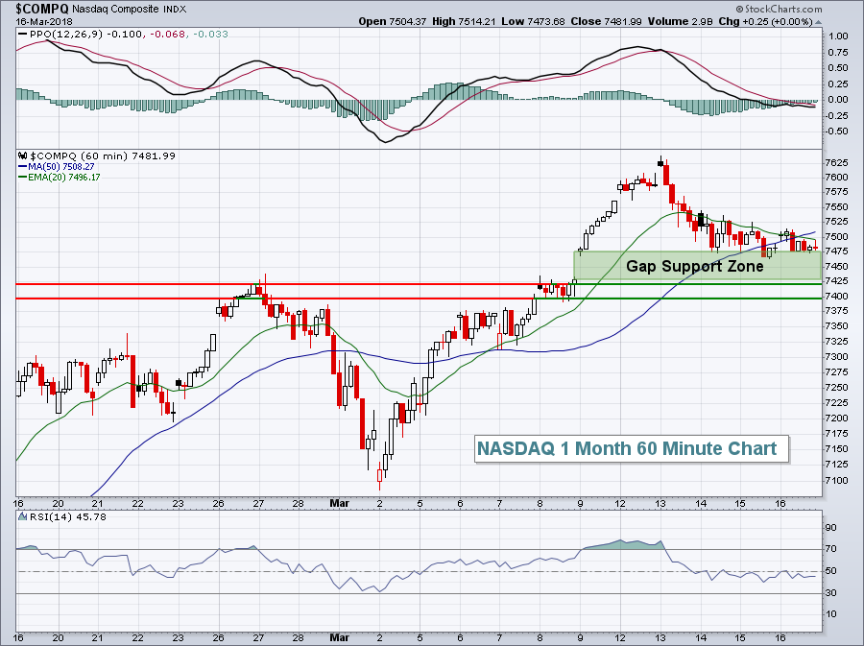Viewport: 864px width, 646px height.
Task: Click the Volume 2.9B value
Action: pyautogui.click(x=681, y=21)
